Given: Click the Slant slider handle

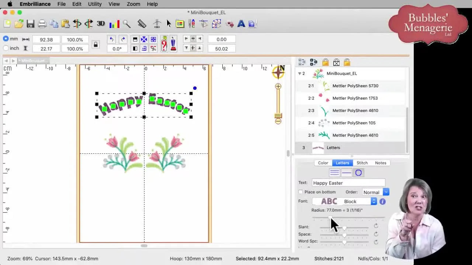Looking at the screenshot, I should pos(344,228).
